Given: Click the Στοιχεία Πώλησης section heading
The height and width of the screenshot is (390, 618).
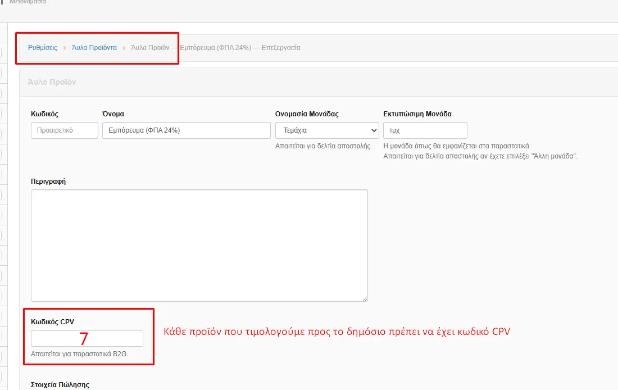Looking at the screenshot, I should 60,385.
